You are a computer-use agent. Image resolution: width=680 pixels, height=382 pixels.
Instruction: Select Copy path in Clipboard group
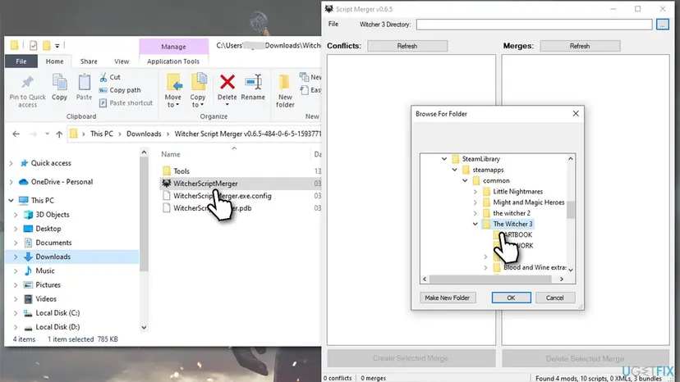click(x=120, y=90)
